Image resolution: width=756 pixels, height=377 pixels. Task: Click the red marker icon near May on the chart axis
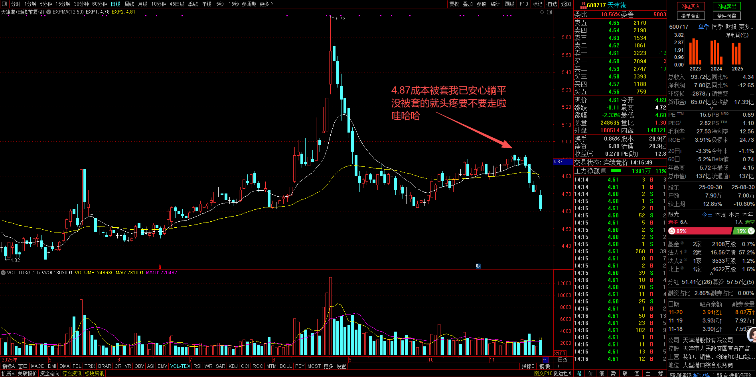coord(160,266)
